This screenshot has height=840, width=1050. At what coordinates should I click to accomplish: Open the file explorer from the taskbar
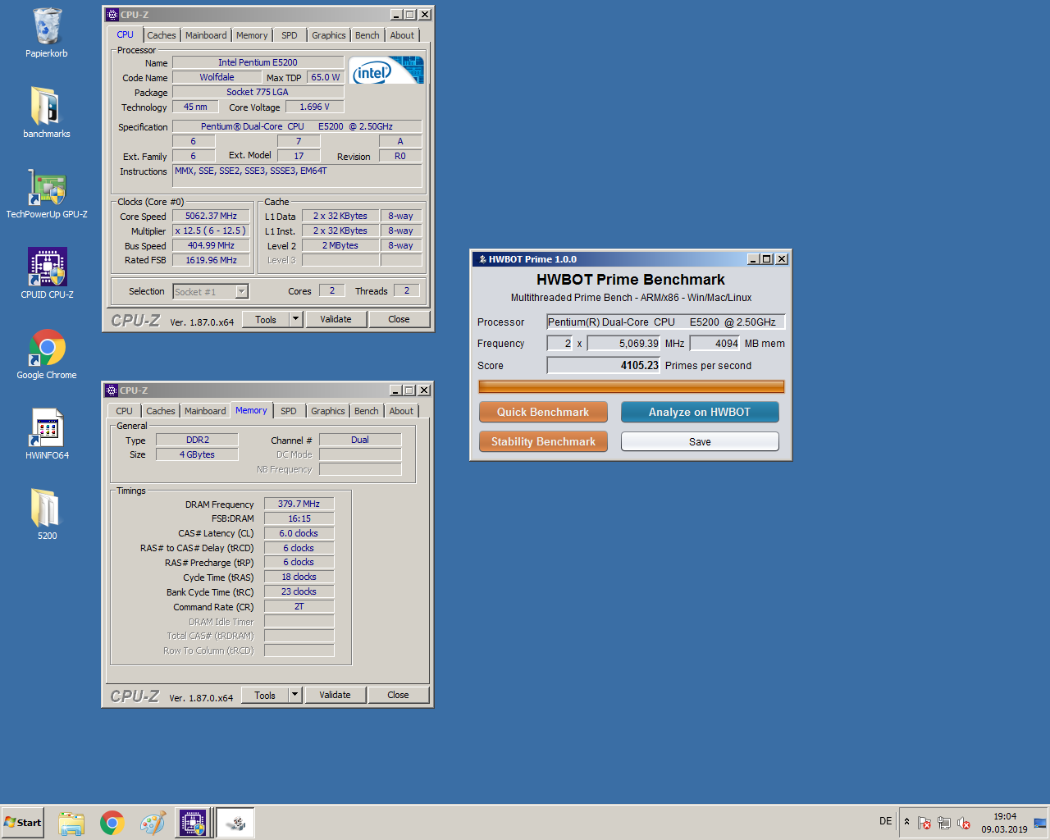coord(71,823)
